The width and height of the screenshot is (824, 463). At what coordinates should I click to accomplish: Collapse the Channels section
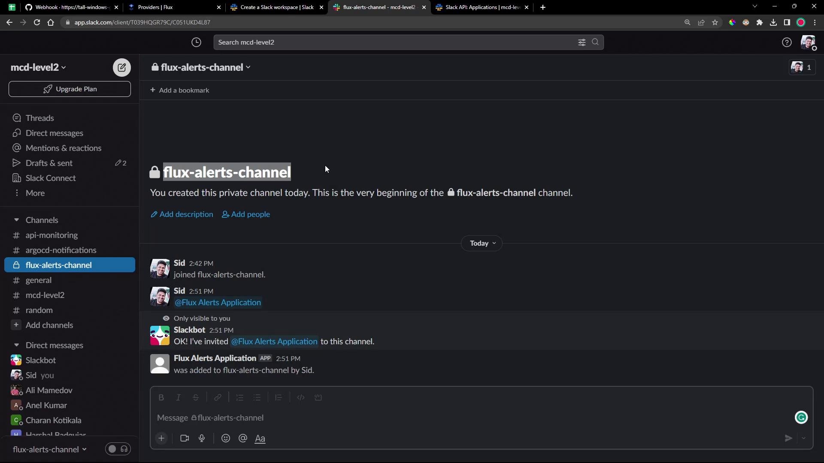[x=16, y=220]
